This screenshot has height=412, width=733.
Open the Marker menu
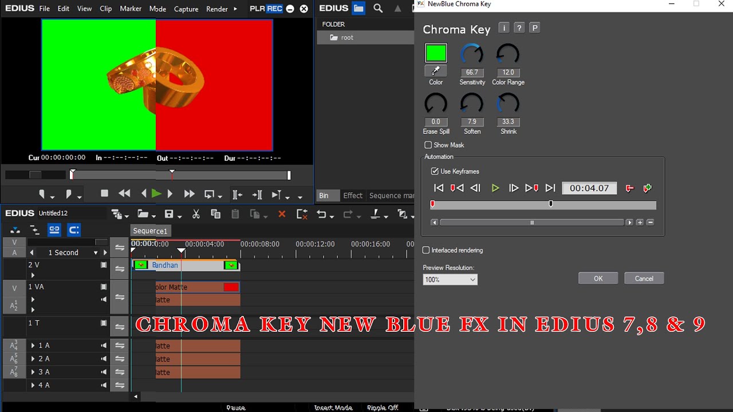131,9
